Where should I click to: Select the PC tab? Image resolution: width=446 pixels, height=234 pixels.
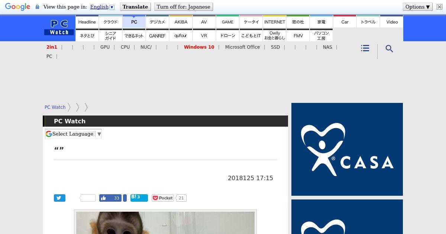[x=134, y=22]
